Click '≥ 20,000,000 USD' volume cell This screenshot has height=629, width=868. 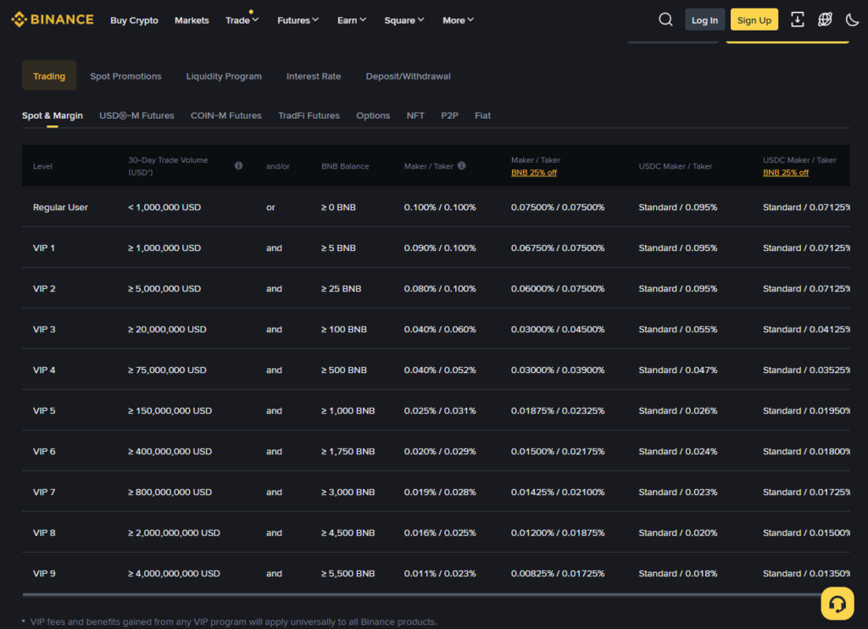pyautogui.click(x=167, y=329)
